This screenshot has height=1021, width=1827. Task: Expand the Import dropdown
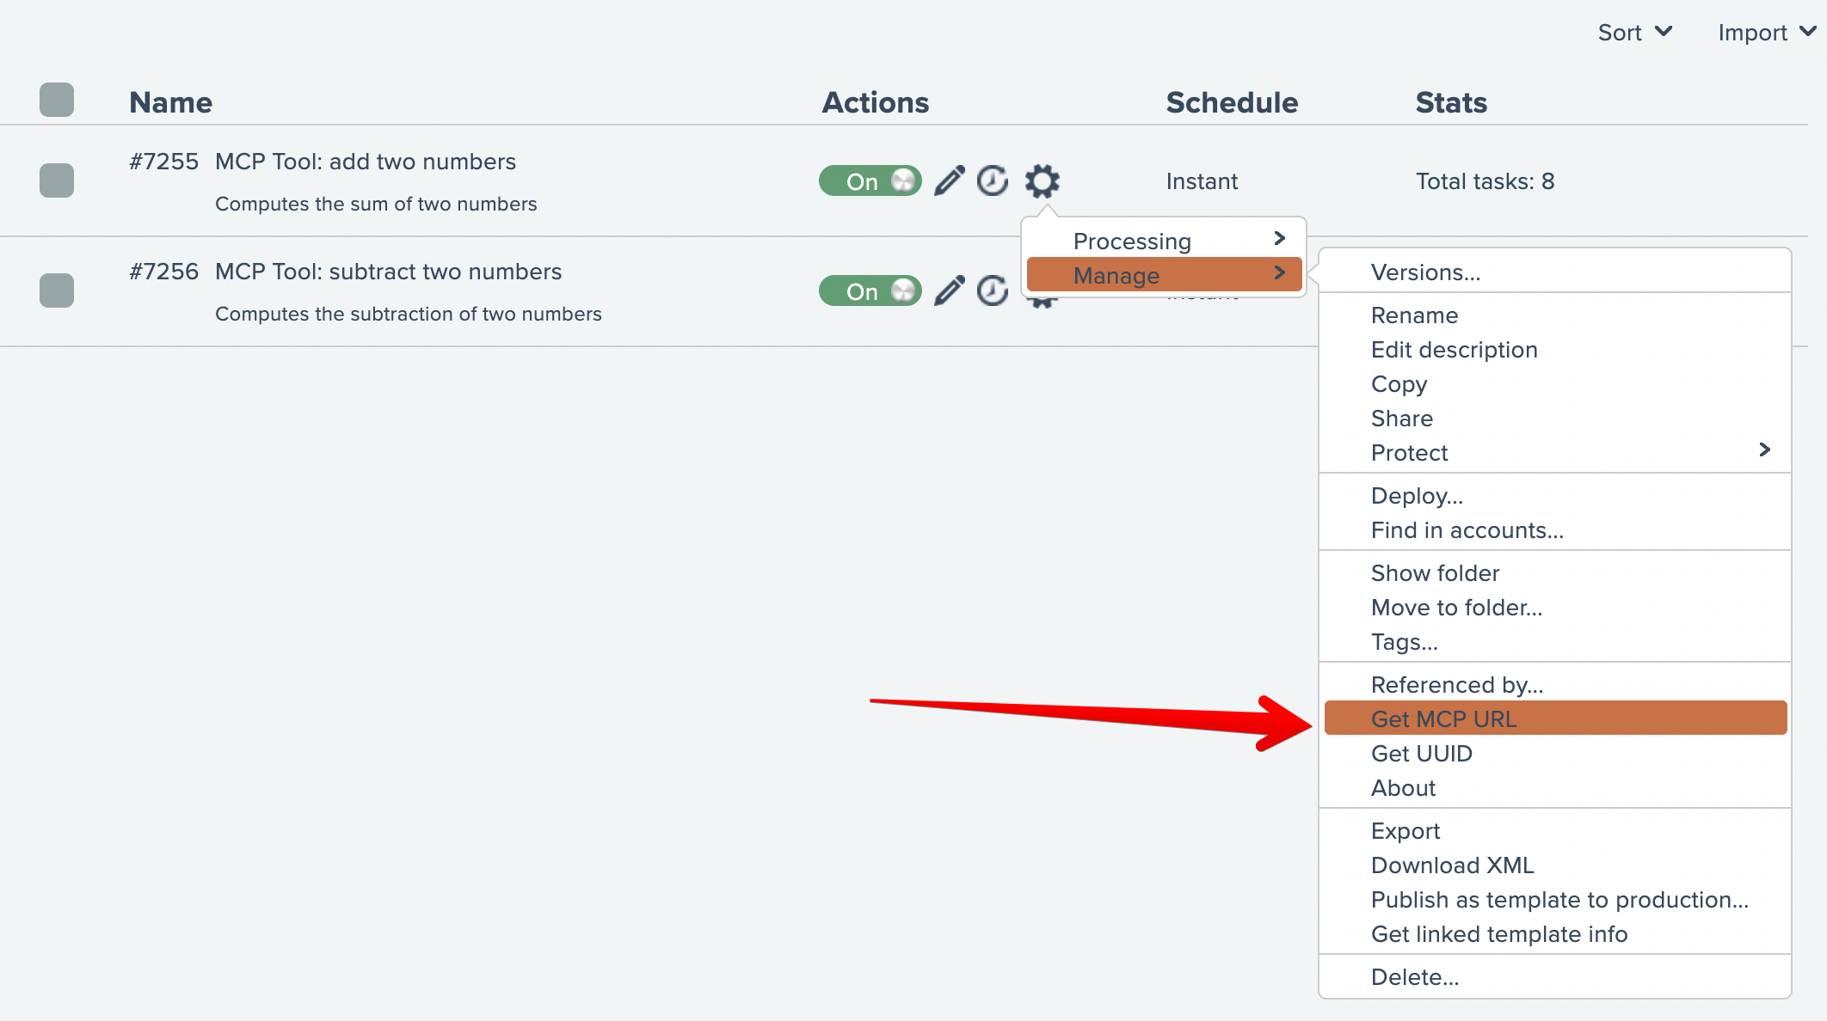point(1766,33)
